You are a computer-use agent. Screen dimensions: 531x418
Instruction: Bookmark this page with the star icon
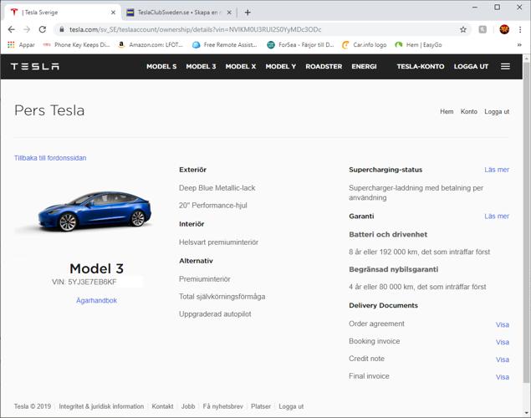coord(463,29)
